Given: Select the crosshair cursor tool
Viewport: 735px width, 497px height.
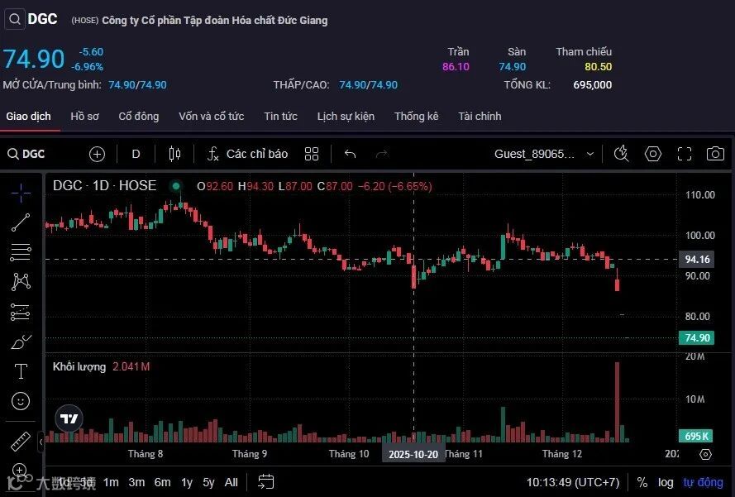Looking at the screenshot, I should 21,193.
